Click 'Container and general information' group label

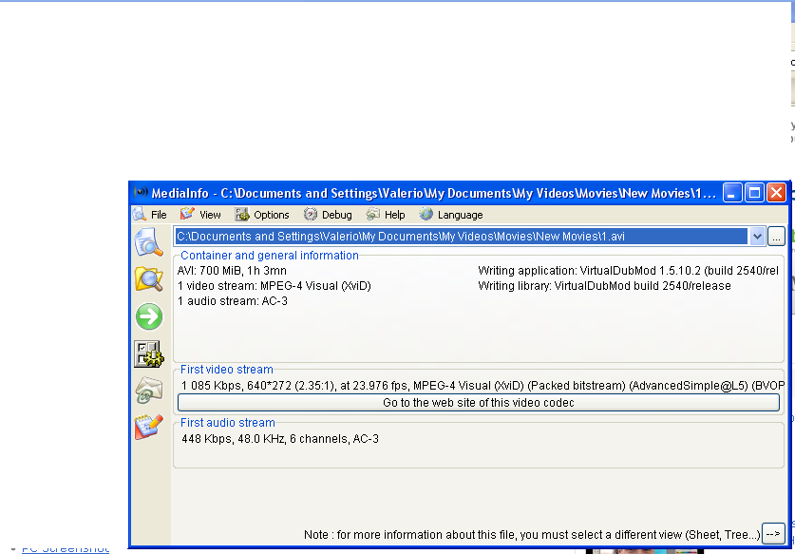pos(270,256)
